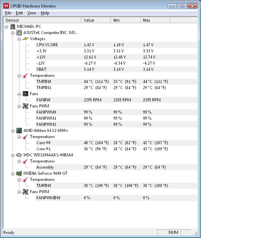Select the FANIN0 fan row
Image resolution: width=265 pixels, height=238 pixels.
(116, 100)
